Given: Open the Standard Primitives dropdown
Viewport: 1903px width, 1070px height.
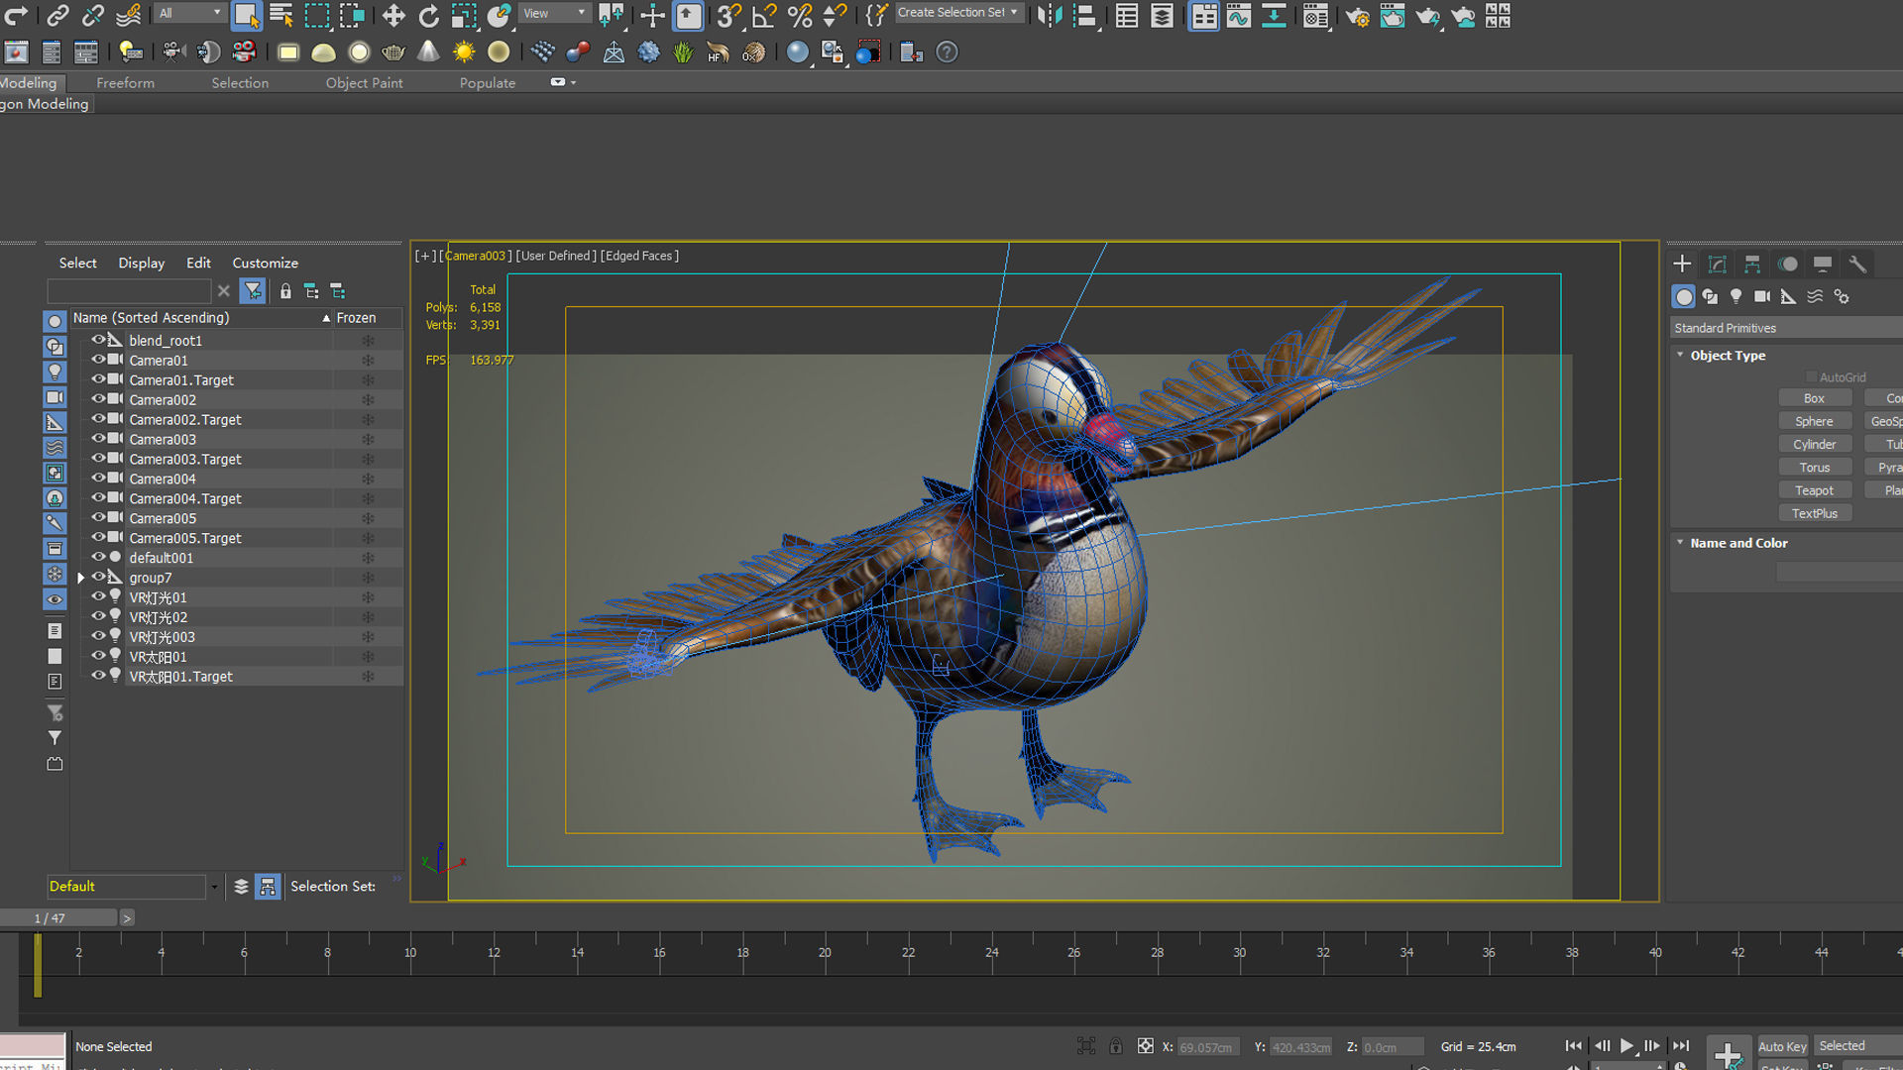Looking at the screenshot, I should point(1786,328).
